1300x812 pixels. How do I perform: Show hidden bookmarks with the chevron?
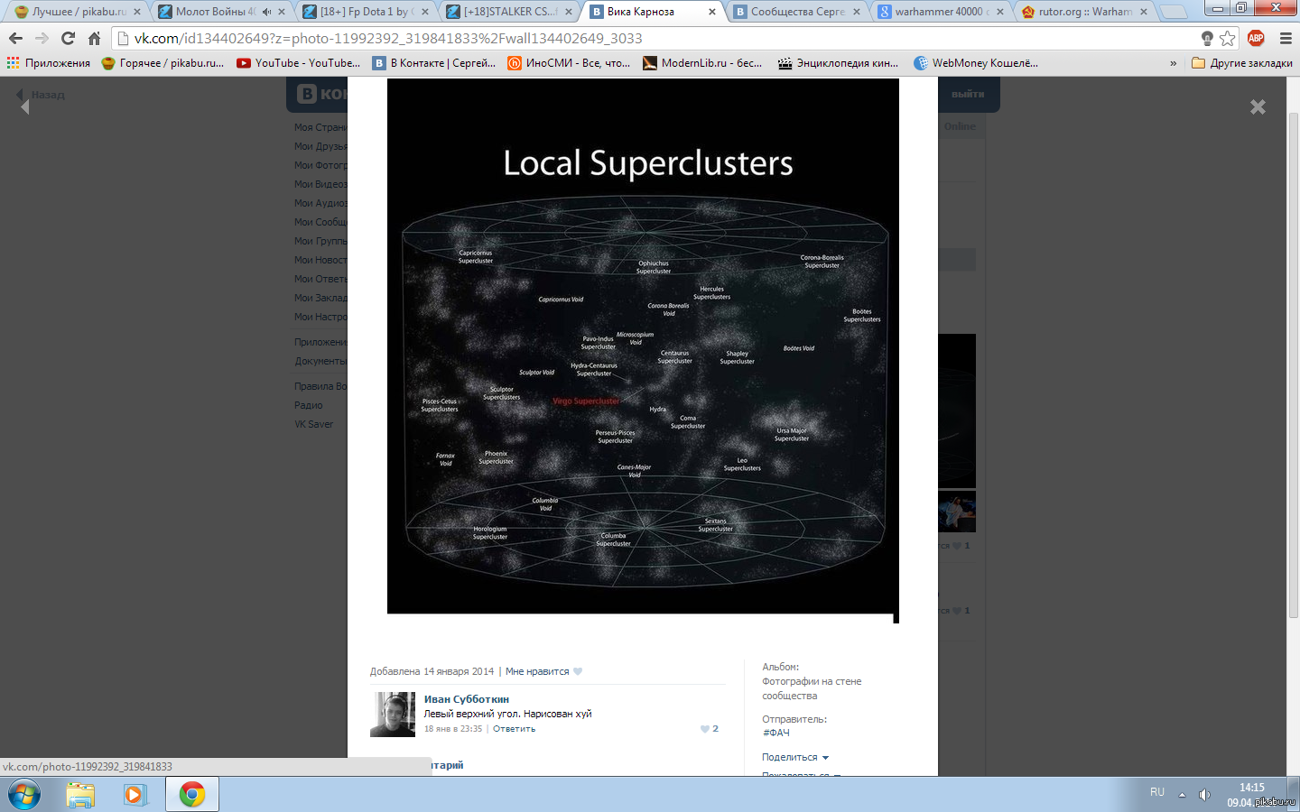point(1173,63)
